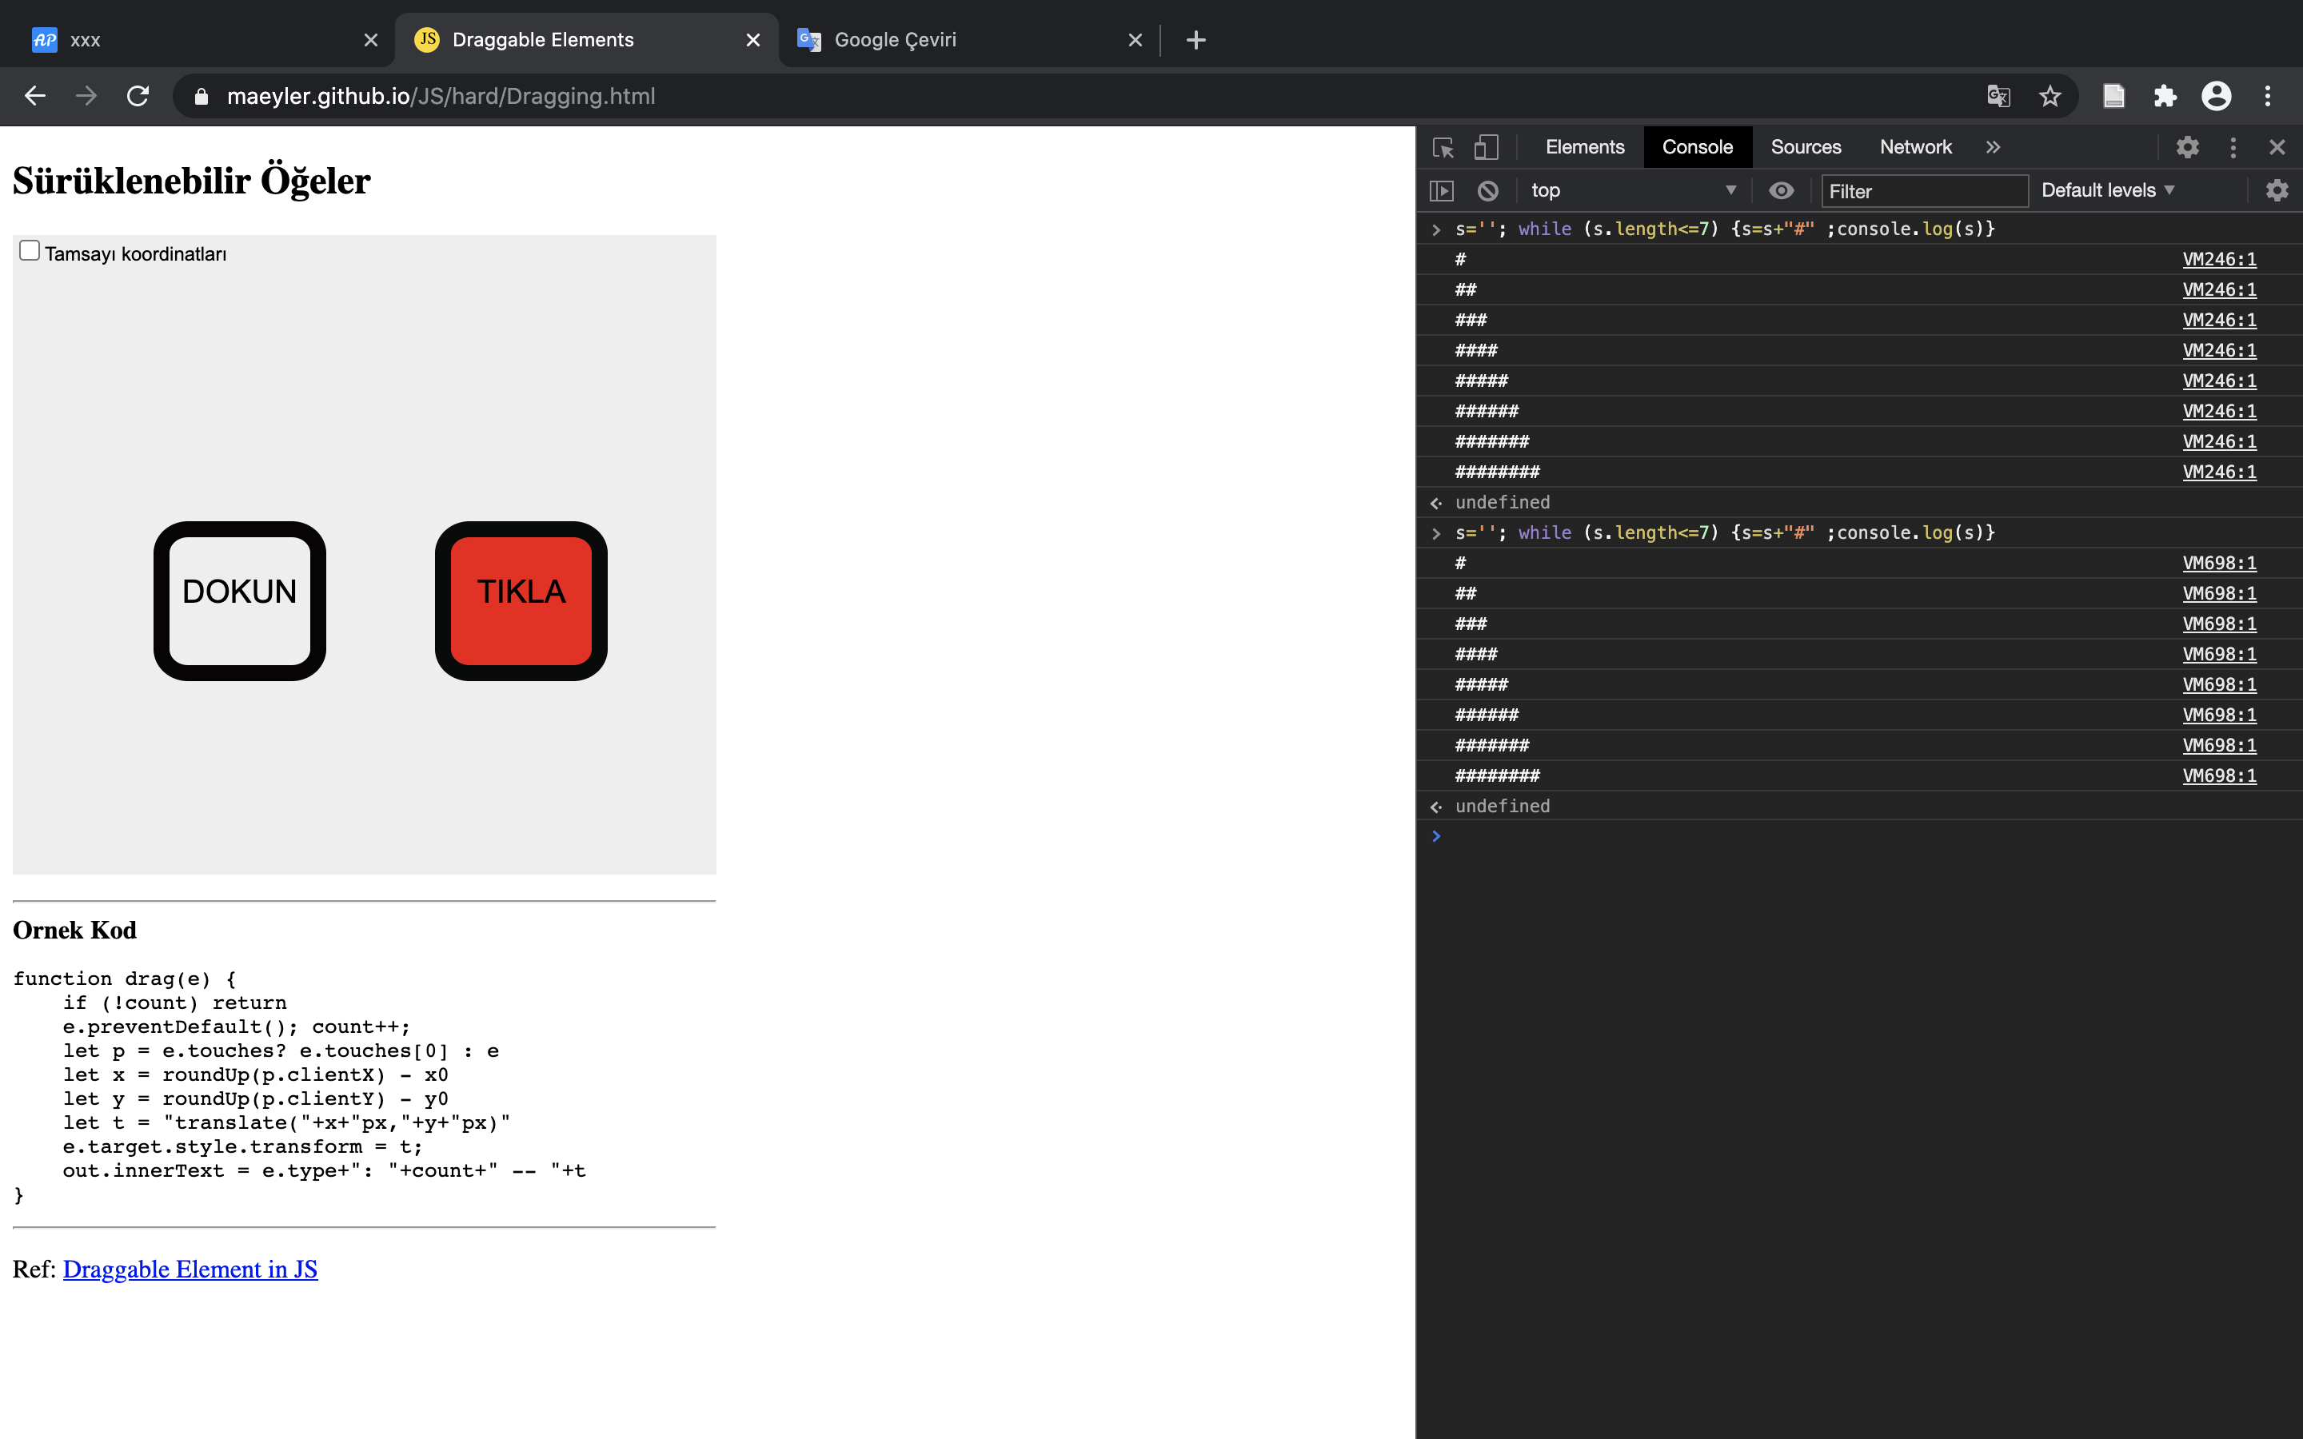The height and width of the screenshot is (1439, 2303).
Task: Focus the console Filter field
Action: coord(1923,191)
